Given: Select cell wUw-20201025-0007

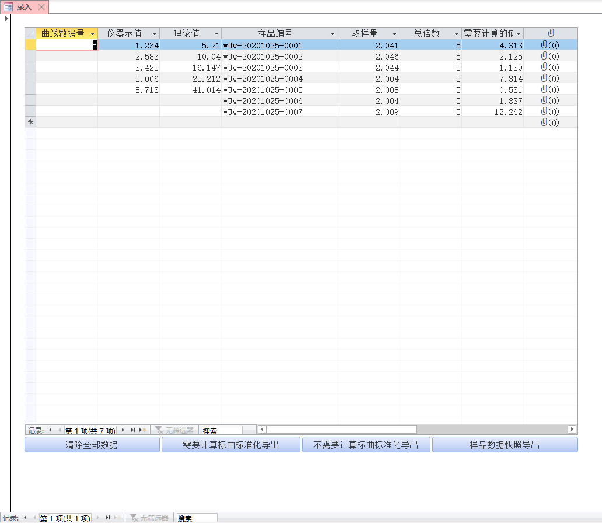Looking at the screenshot, I should coord(279,112).
